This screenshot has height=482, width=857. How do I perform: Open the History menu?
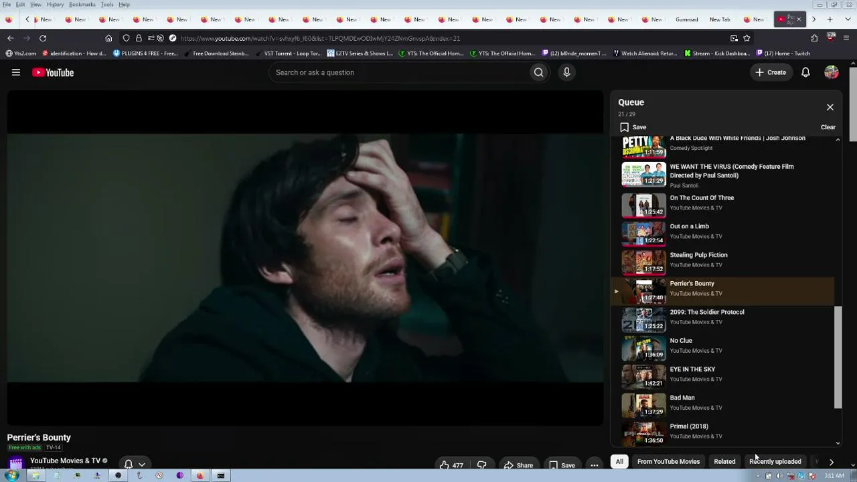pyautogui.click(x=55, y=5)
